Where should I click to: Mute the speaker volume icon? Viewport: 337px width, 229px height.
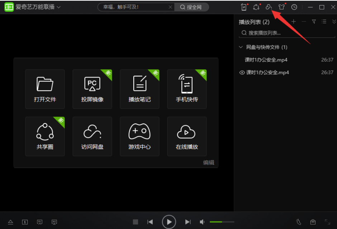[x=202, y=222]
